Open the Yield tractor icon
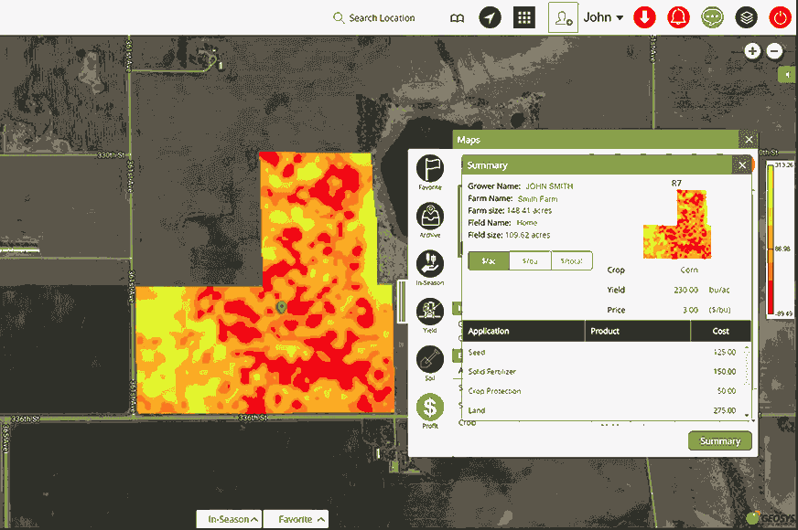Image resolution: width=798 pixels, height=530 pixels. click(430, 313)
